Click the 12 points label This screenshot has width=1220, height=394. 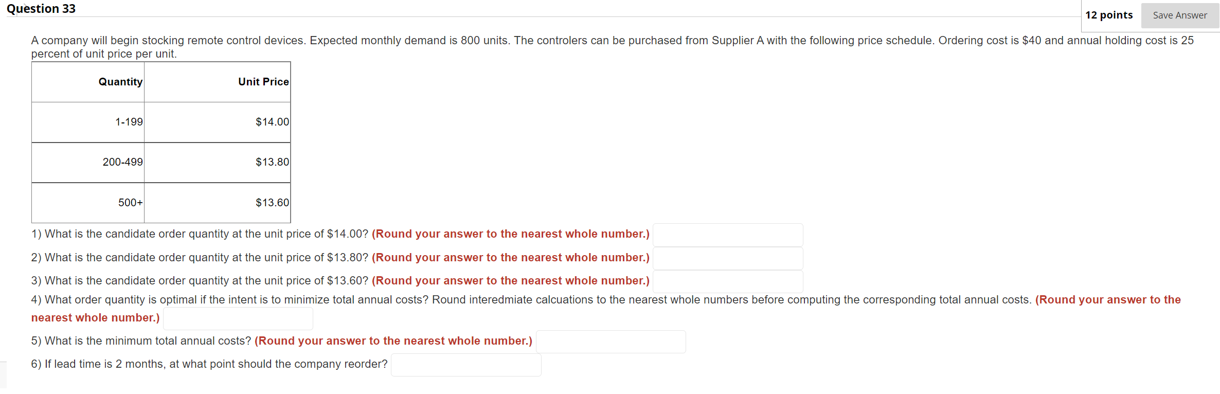(x=1109, y=15)
